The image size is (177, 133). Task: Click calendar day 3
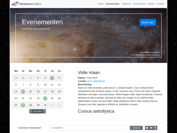tap(45, 78)
